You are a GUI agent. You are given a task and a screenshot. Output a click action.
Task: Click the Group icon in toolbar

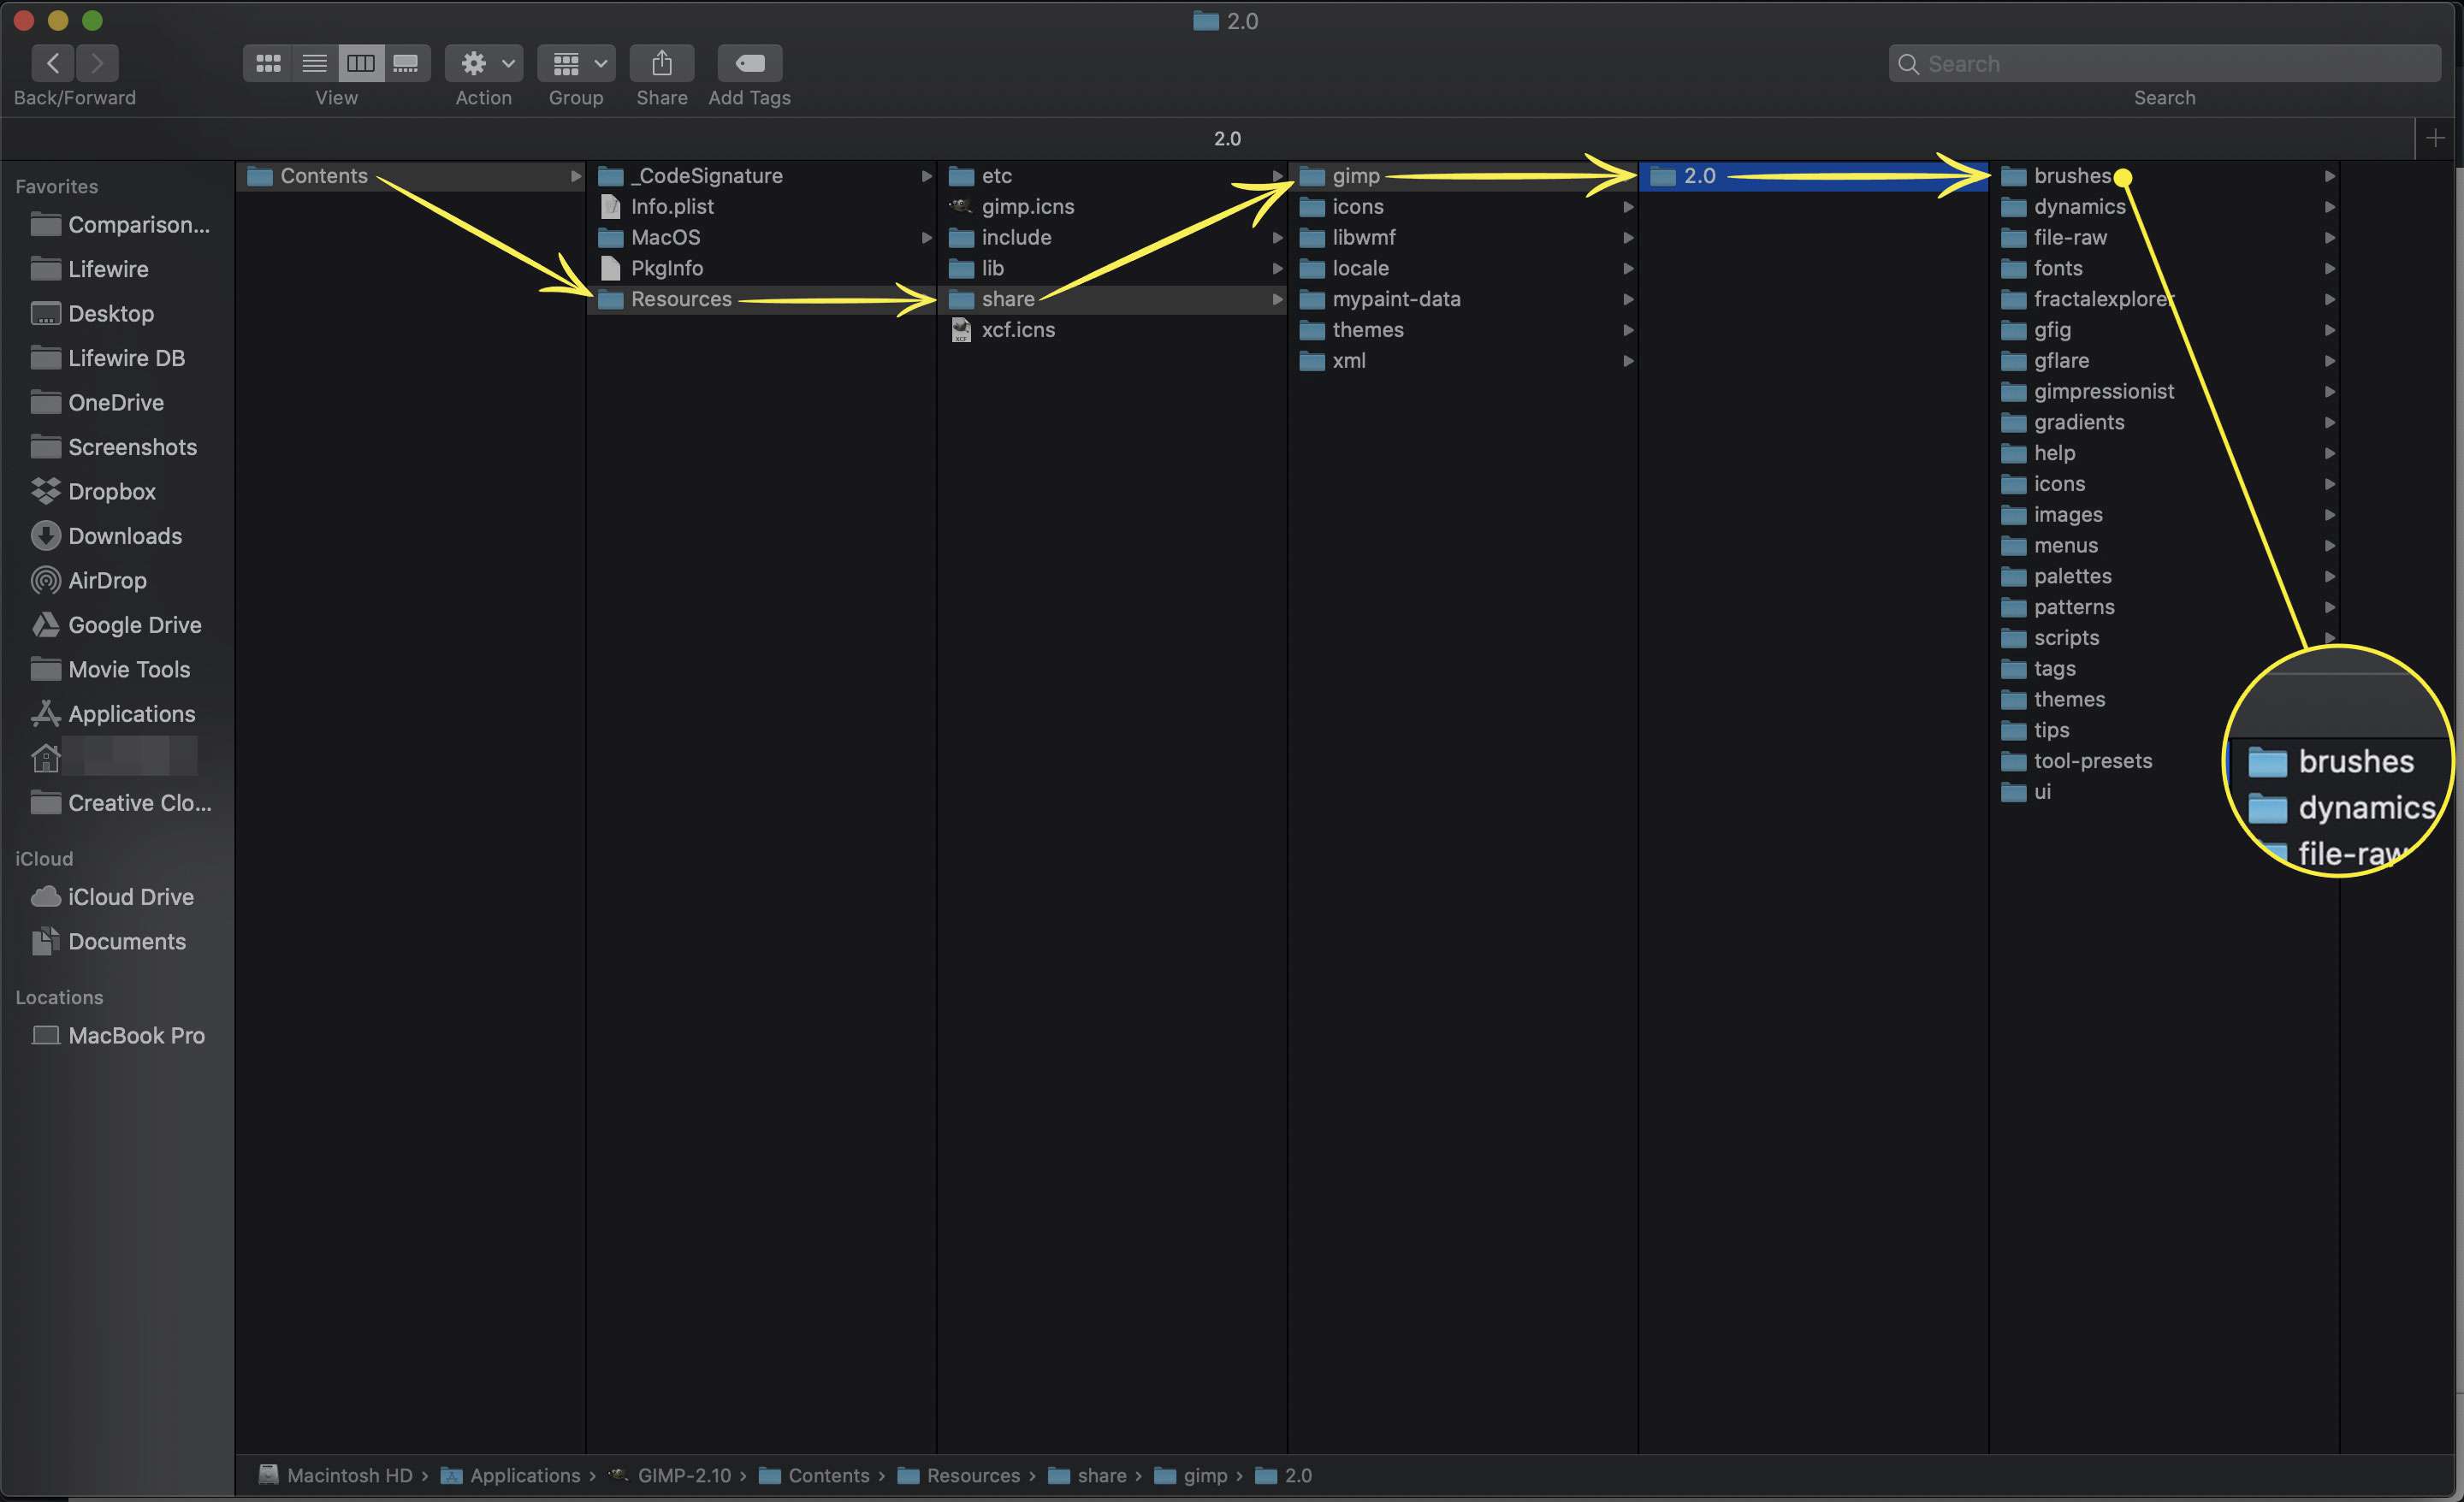pos(571,63)
